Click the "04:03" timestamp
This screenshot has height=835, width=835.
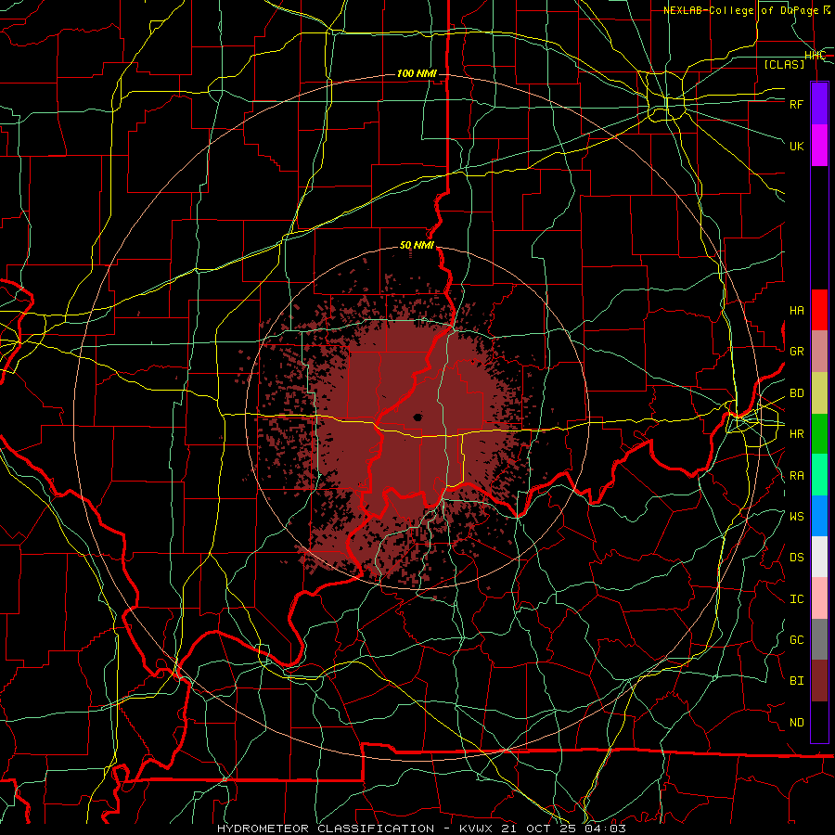click(x=606, y=829)
